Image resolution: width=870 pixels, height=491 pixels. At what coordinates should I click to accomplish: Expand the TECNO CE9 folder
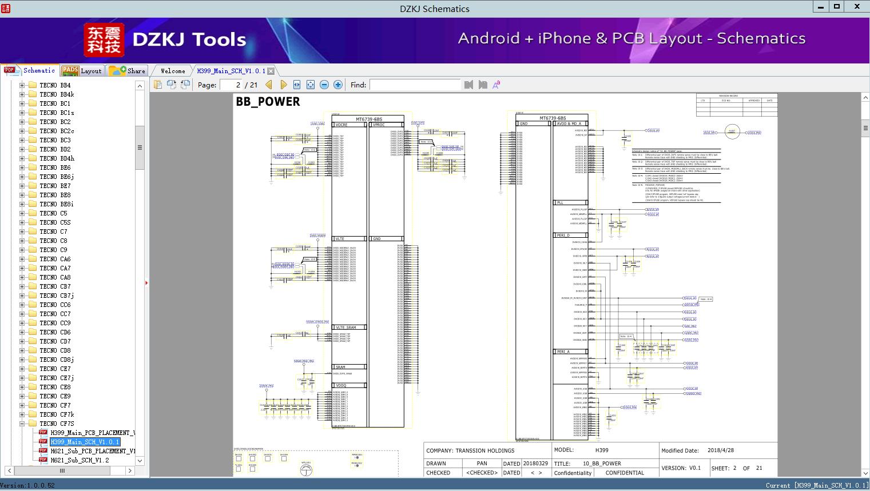22,396
